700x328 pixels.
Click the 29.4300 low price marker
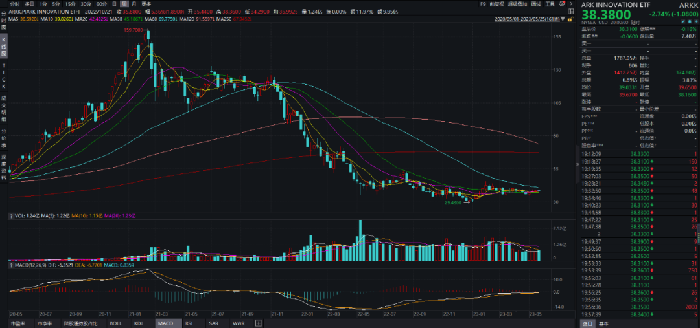point(452,202)
